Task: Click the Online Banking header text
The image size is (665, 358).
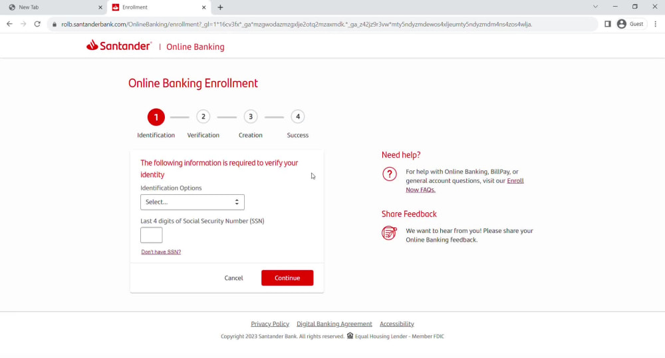Action: coord(195,47)
